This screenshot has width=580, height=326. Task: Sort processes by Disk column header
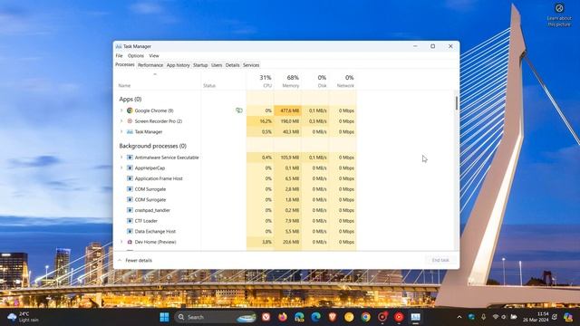click(315, 81)
